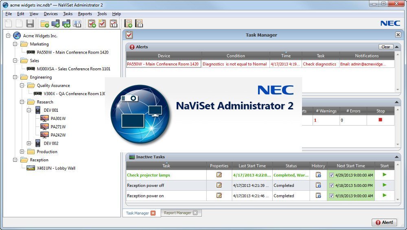The height and width of the screenshot is (230, 407).
Task: Open the Devices menu
Action: (x=50, y=14)
